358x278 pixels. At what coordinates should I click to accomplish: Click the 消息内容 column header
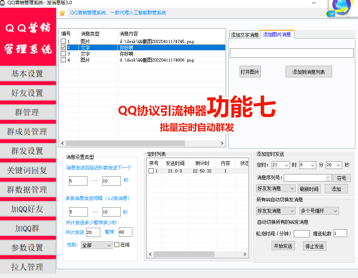pos(171,34)
